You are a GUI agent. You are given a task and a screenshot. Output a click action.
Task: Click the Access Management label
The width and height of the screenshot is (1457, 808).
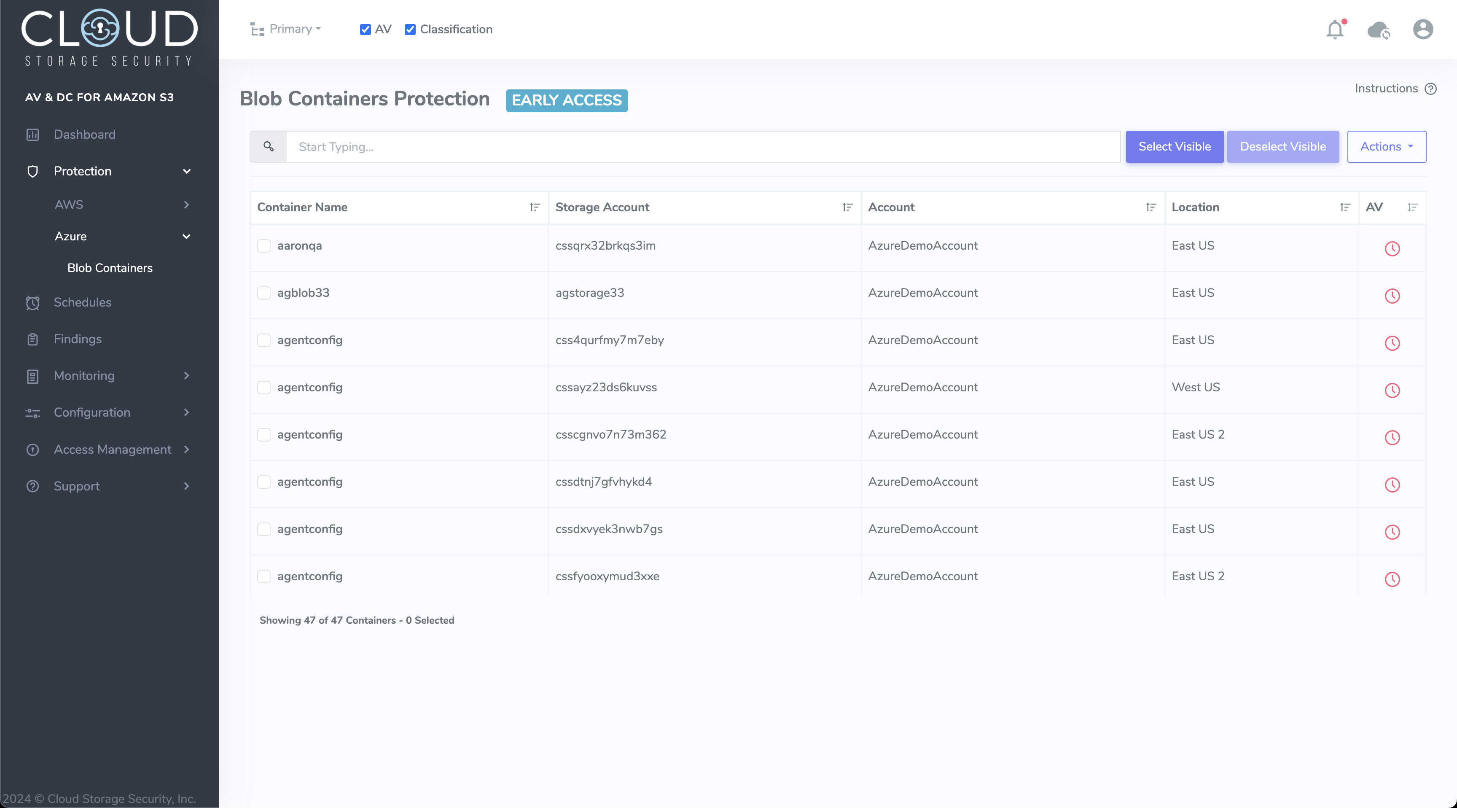[x=113, y=449]
